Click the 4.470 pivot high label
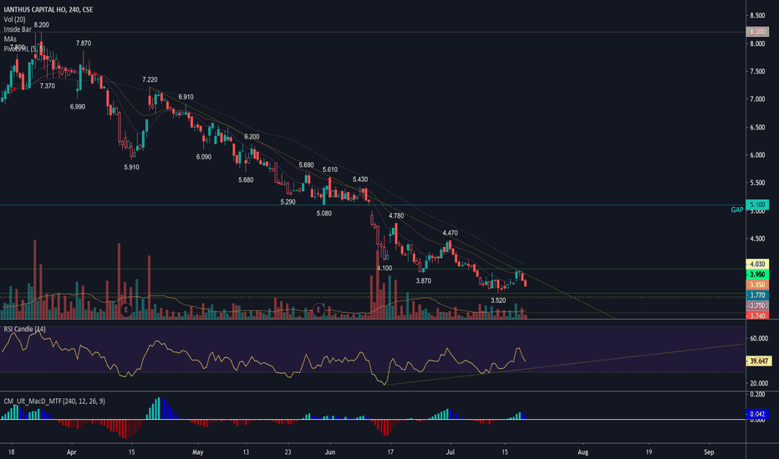 click(x=451, y=233)
